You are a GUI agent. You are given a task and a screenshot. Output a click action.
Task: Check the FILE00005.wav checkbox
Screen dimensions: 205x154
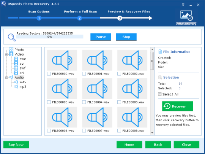(x=119, y=102)
